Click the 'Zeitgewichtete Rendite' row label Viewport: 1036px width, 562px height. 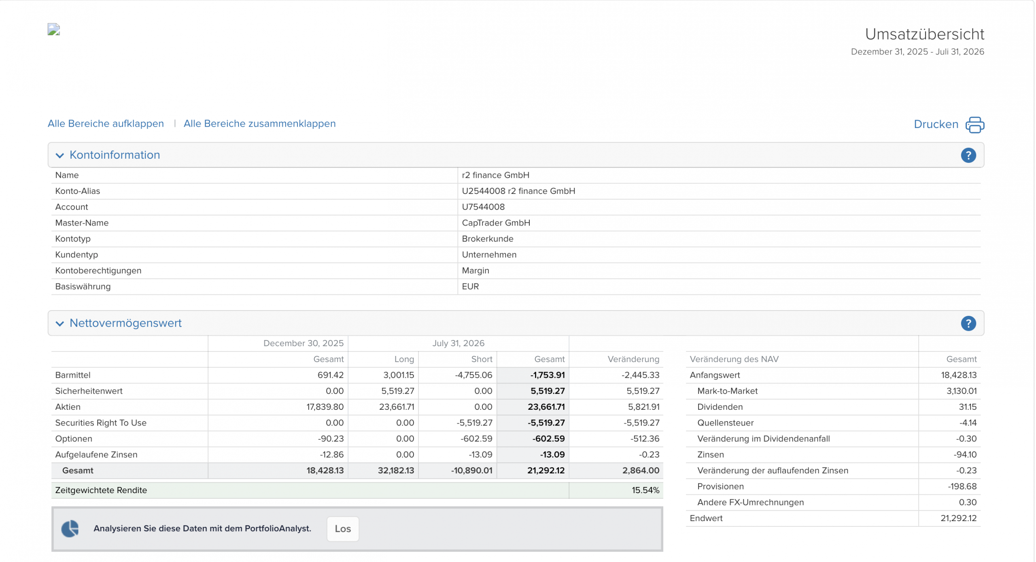click(x=101, y=490)
